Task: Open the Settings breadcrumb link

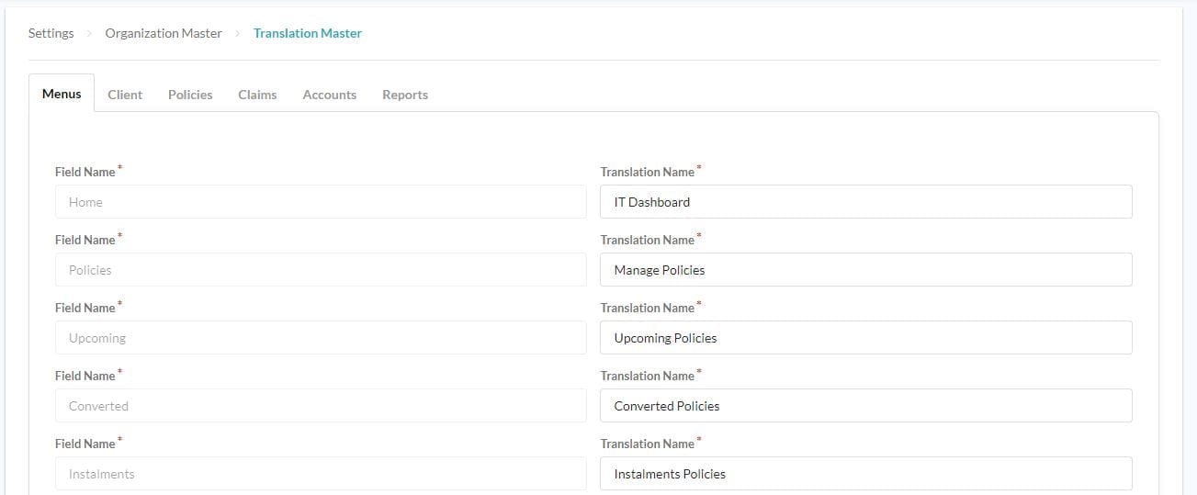Action: coord(51,33)
